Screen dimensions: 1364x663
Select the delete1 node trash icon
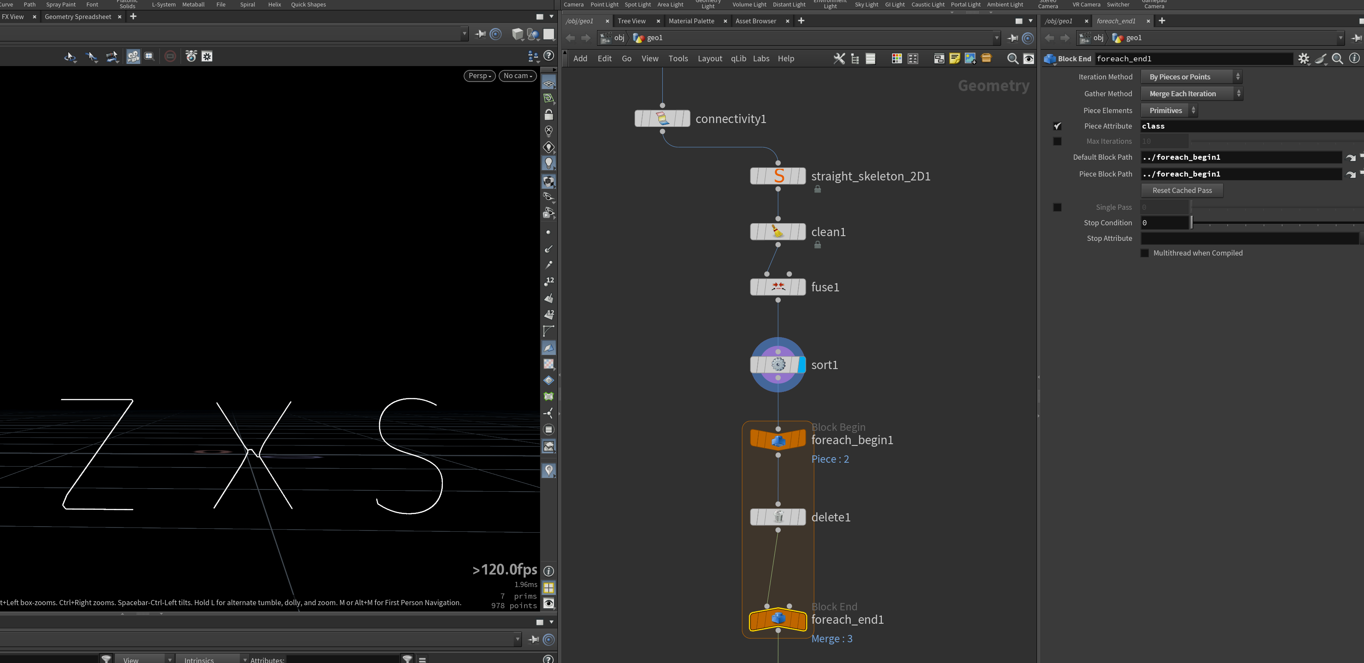pyautogui.click(x=778, y=517)
